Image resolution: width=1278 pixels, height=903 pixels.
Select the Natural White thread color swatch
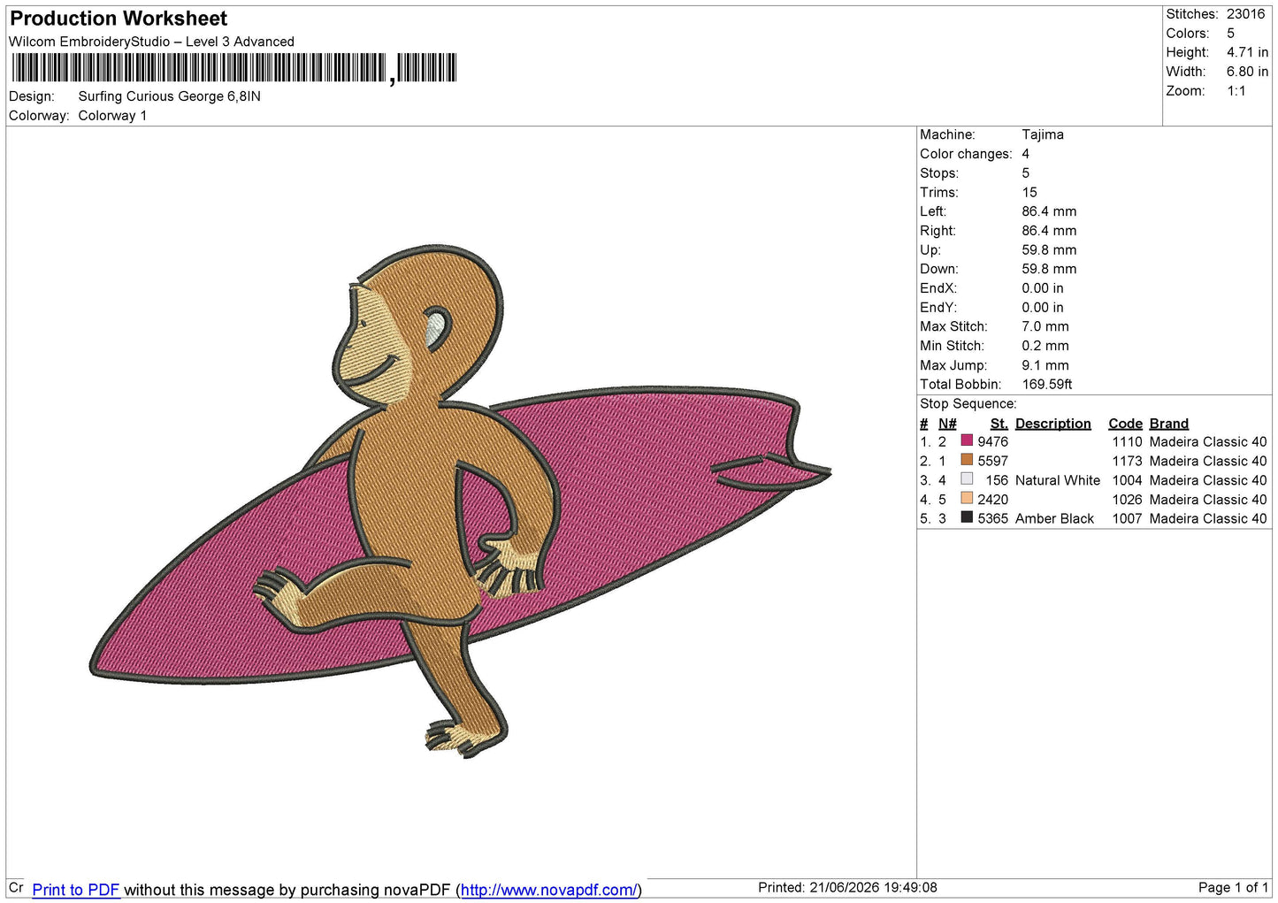point(967,479)
